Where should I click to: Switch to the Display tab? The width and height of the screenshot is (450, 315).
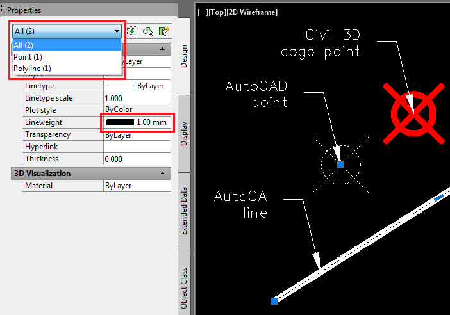pyautogui.click(x=184, y=134)
